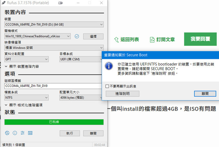Click the 重要通知關於 Secure Boot title bar

(160, 55)
